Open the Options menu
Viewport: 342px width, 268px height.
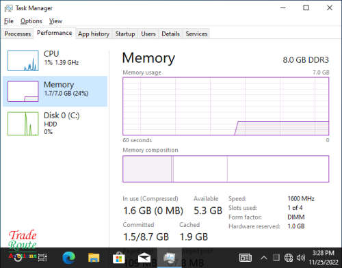click(31, 21)
